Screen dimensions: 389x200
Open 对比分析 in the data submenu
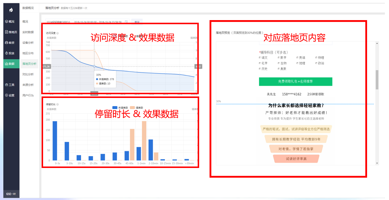[28, 74]
